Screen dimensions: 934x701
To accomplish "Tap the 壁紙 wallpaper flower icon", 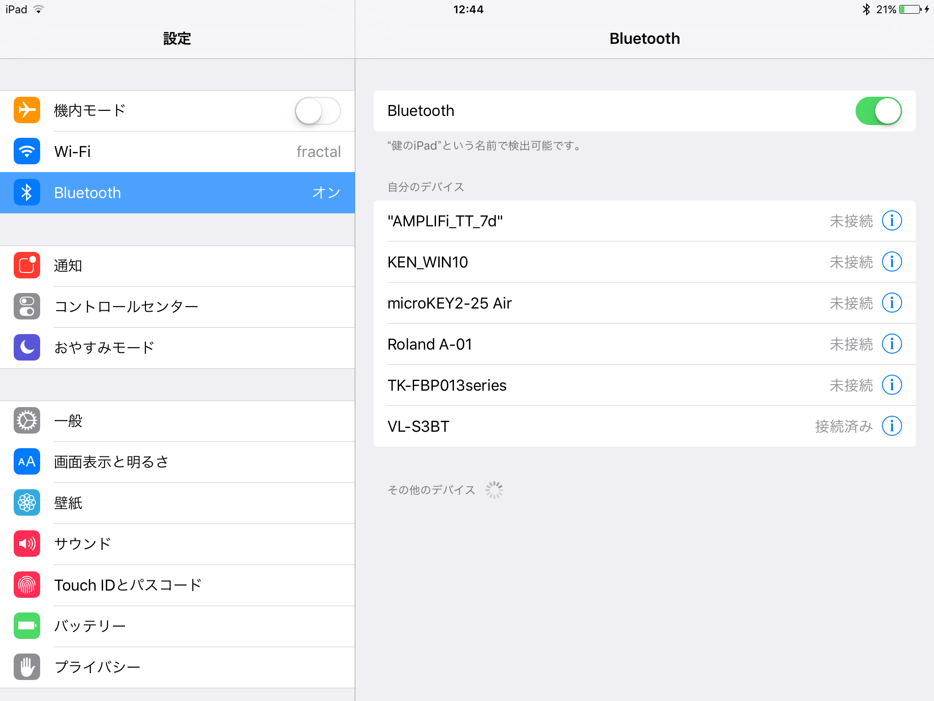I will (x=27, y=503).
